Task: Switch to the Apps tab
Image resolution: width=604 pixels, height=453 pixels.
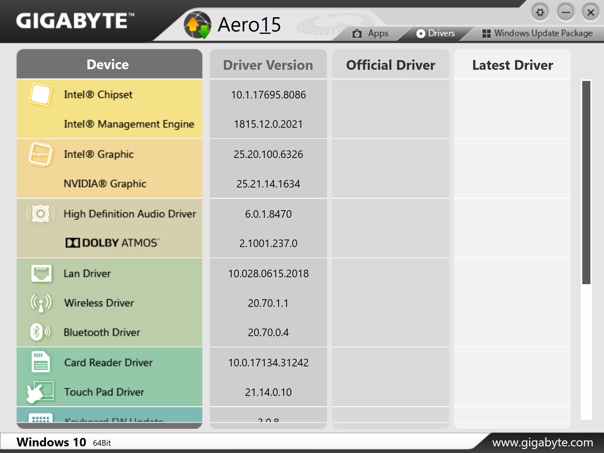Action: click(370, 33)
